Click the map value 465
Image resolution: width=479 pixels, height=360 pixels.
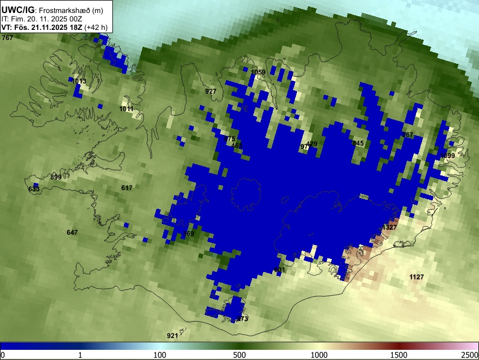(x=237, y=146)
